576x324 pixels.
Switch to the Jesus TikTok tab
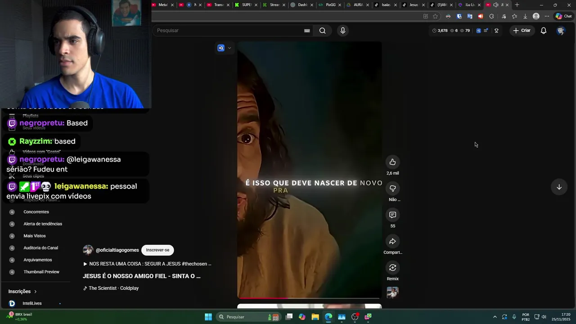point(414,5)
